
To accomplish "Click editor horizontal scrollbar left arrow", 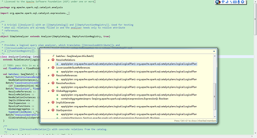I will (x=1, y=137).
